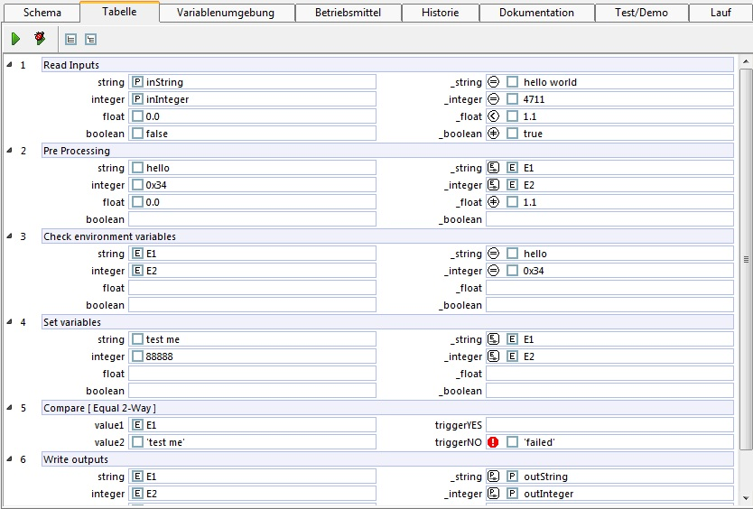The width and height of the screenshot is (753, 509).
Task: Toggle the type box before 'test me' in Set variables
Action: (x=137, y=339)
